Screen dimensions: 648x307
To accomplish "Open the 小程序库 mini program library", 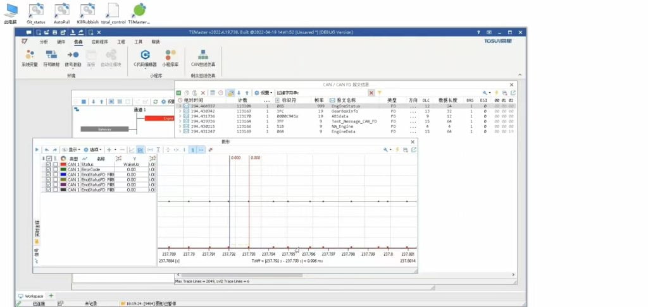I will [x=170, y=56].
